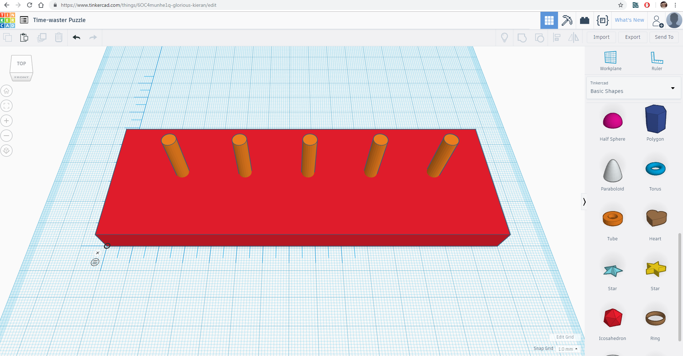Screen dimensions: 683x356
Task: Open the Snap Grid dropdown
Action: click(568, 349)
